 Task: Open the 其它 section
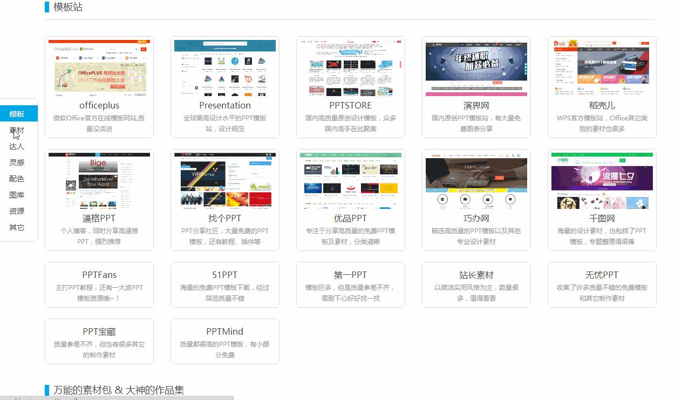[16, 227]
